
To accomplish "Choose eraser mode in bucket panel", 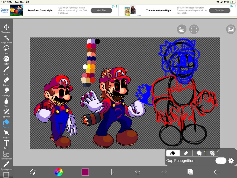I will click(186, 153).
